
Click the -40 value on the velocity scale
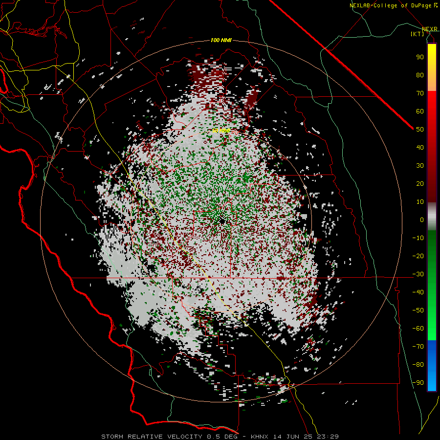tap(418, 292)
